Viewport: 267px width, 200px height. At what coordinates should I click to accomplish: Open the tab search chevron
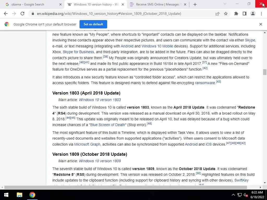pos(225,4)
